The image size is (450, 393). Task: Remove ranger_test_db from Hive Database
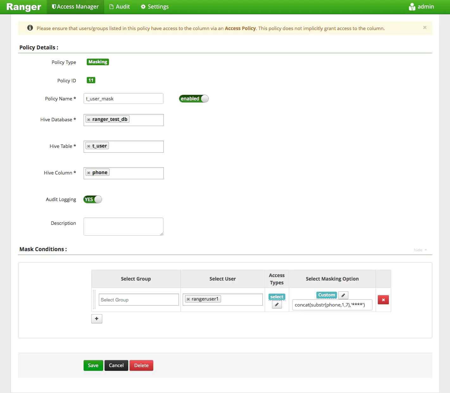click(x=89, y=120)
